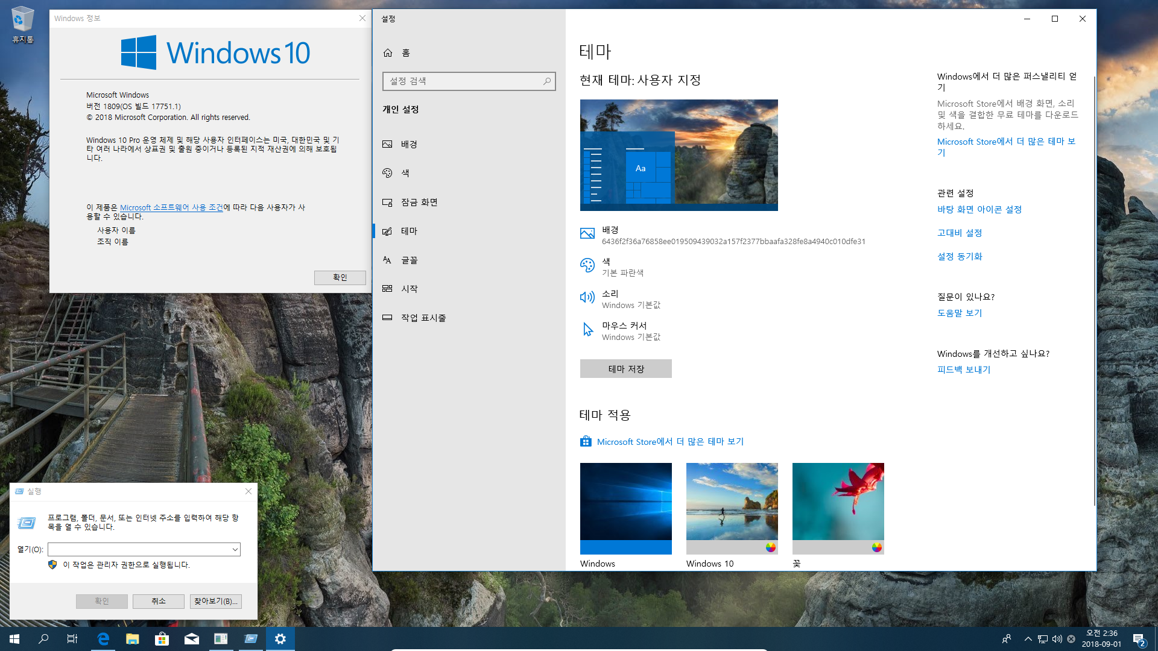Open 색 (Colors) in personalization sidebar
1158x651 pixels.
(x=469, y=173)
